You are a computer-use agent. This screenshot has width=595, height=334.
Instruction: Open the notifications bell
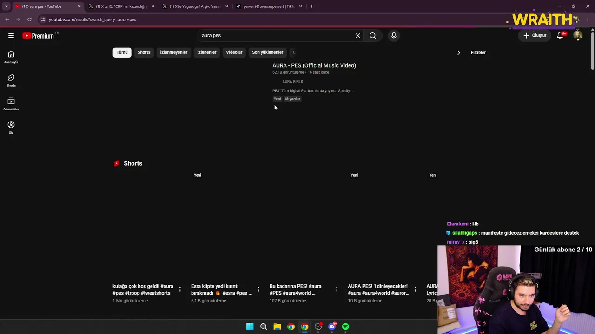(x=560, y=36)
